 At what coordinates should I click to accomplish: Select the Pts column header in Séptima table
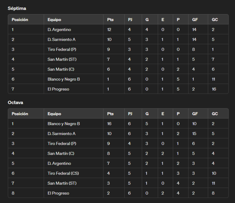click(x=110, y=20)
